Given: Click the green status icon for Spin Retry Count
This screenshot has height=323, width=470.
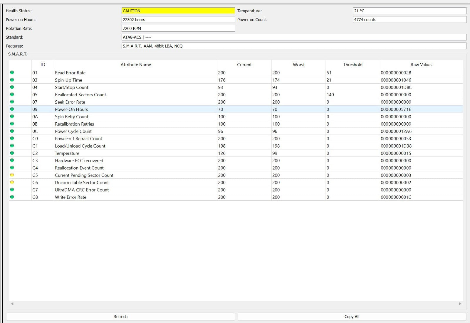Looking at the screenshot, I should 12,116.
